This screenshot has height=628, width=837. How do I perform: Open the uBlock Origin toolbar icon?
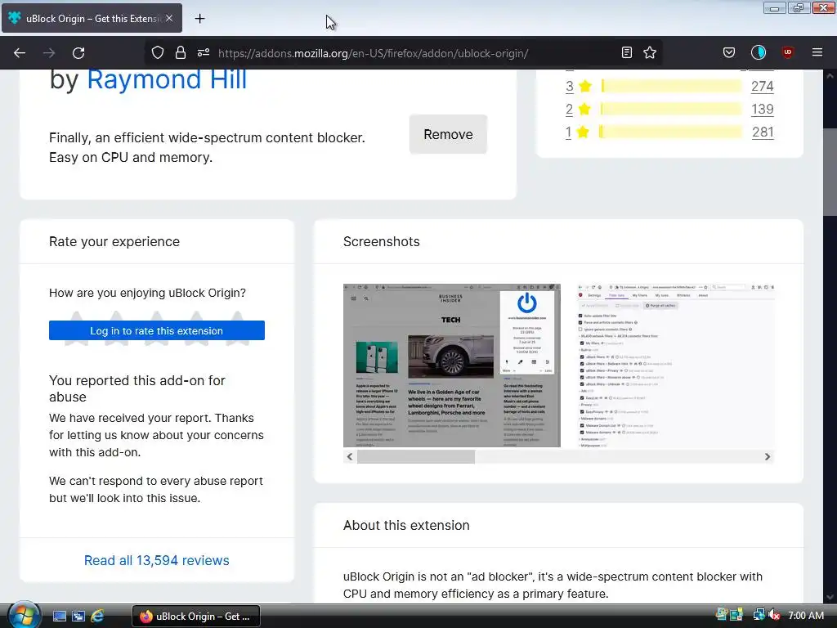pos(787,52)
